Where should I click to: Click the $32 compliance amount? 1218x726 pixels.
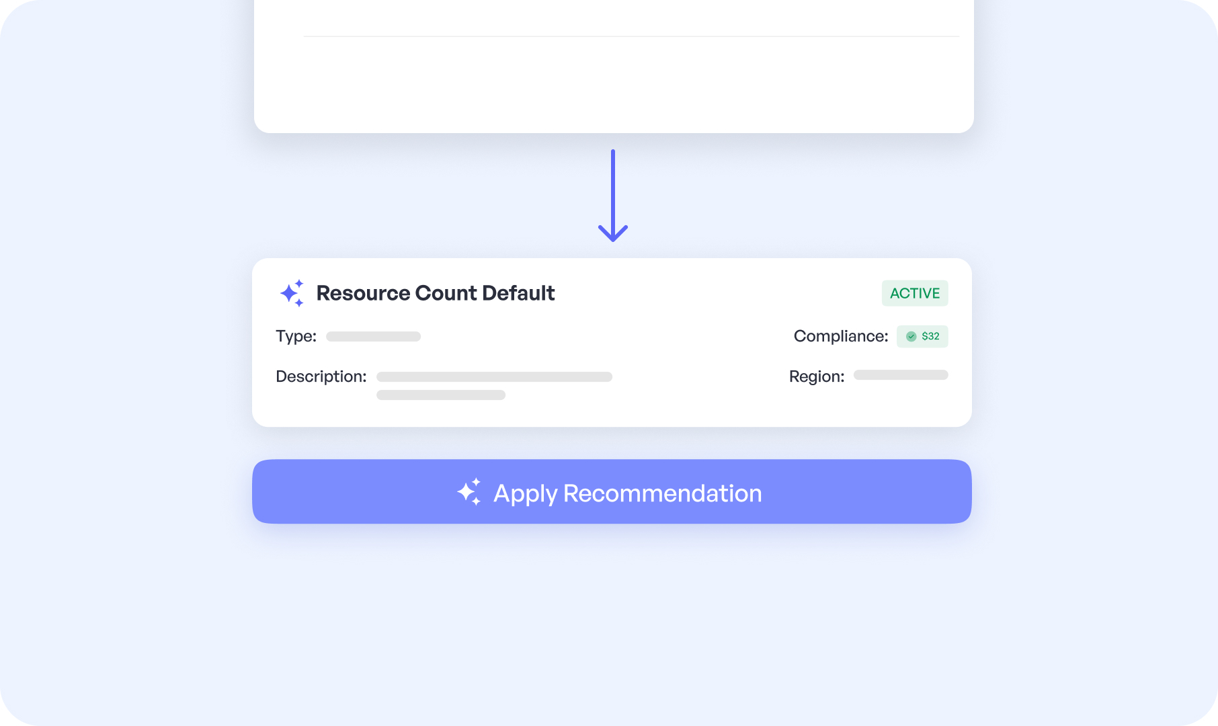click(x=930, y=336)
